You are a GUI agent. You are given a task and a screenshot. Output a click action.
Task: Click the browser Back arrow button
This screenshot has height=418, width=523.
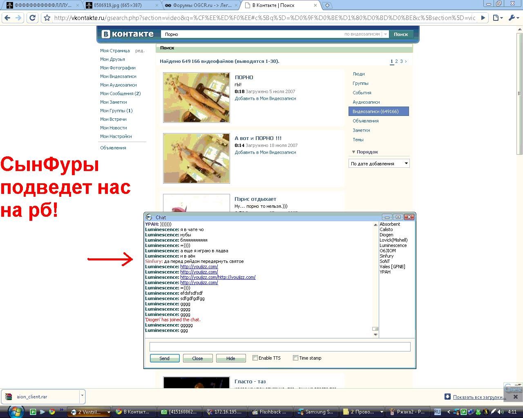[x=7, y=18]
